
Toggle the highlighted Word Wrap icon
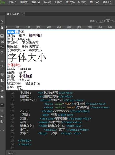tap(2, 105)
